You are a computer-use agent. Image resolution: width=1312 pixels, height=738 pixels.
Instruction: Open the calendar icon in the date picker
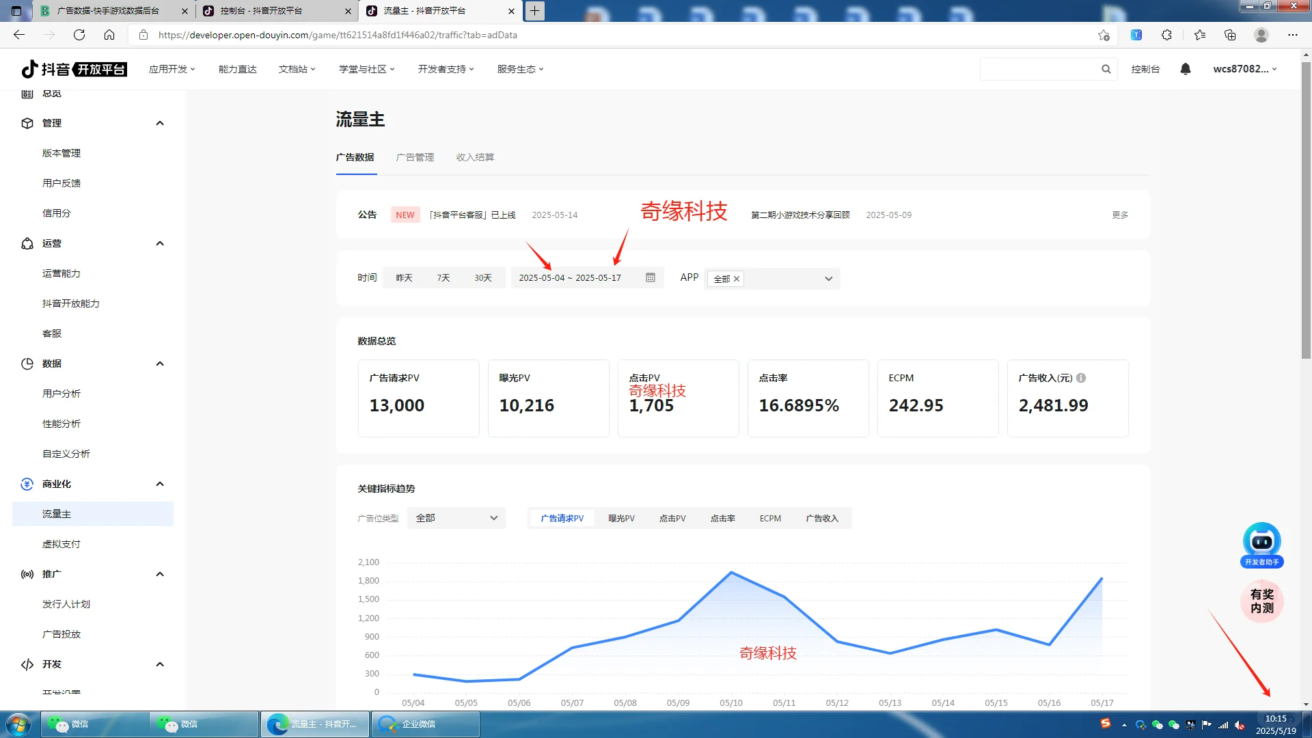pyautogui.click(x=649, y=277)
